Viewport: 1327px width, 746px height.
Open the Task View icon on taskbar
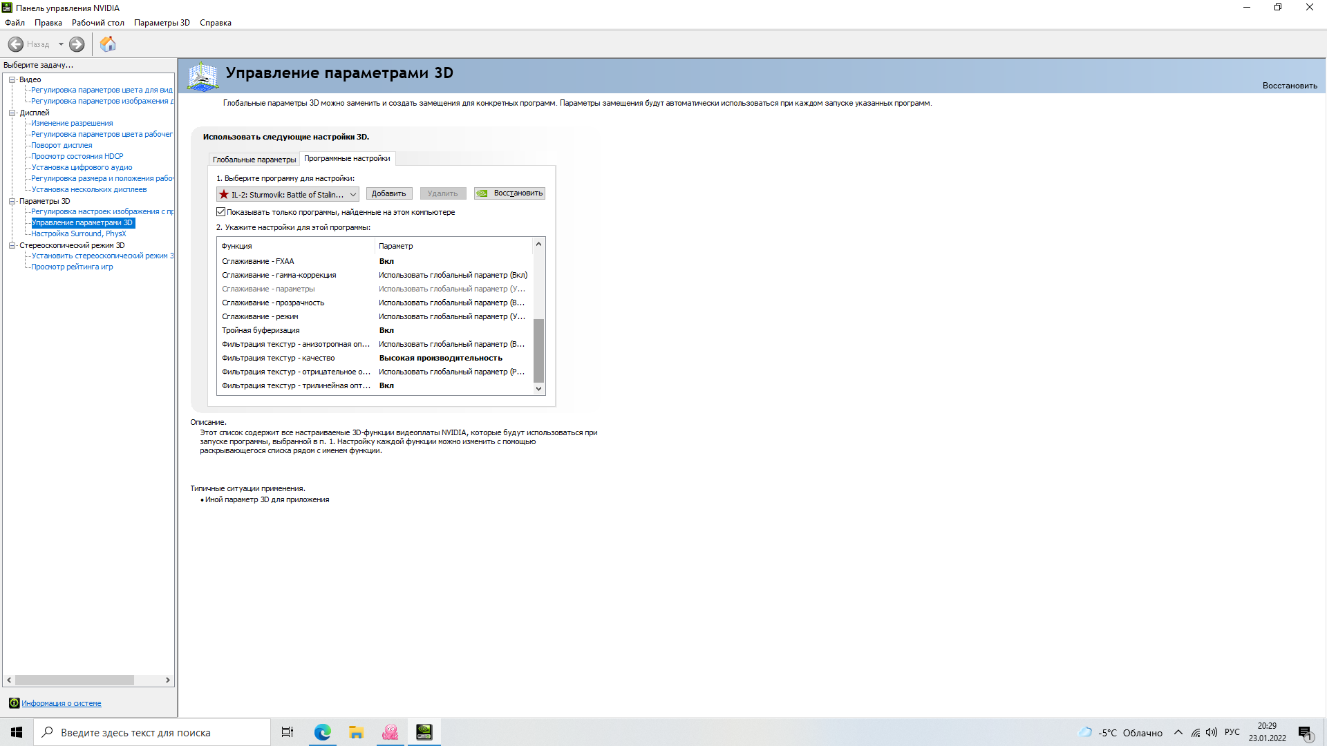(288, 732)
